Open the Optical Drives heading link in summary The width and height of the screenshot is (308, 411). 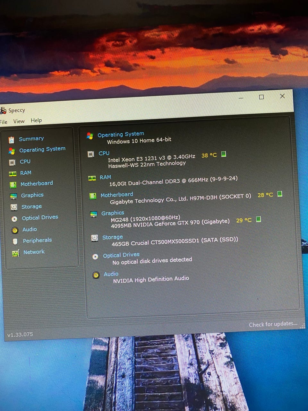coord(121,255)
